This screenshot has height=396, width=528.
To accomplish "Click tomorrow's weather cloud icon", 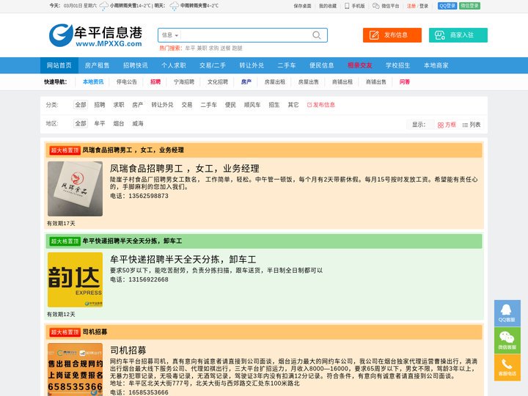I will pyautogui.click(x=174, y=6).
